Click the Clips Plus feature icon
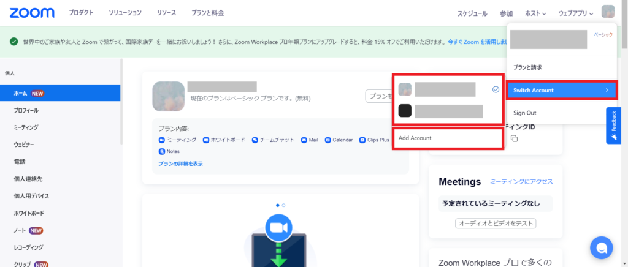Image resolution: width=628 pixels, height=267 pixels. pos(362,140)
